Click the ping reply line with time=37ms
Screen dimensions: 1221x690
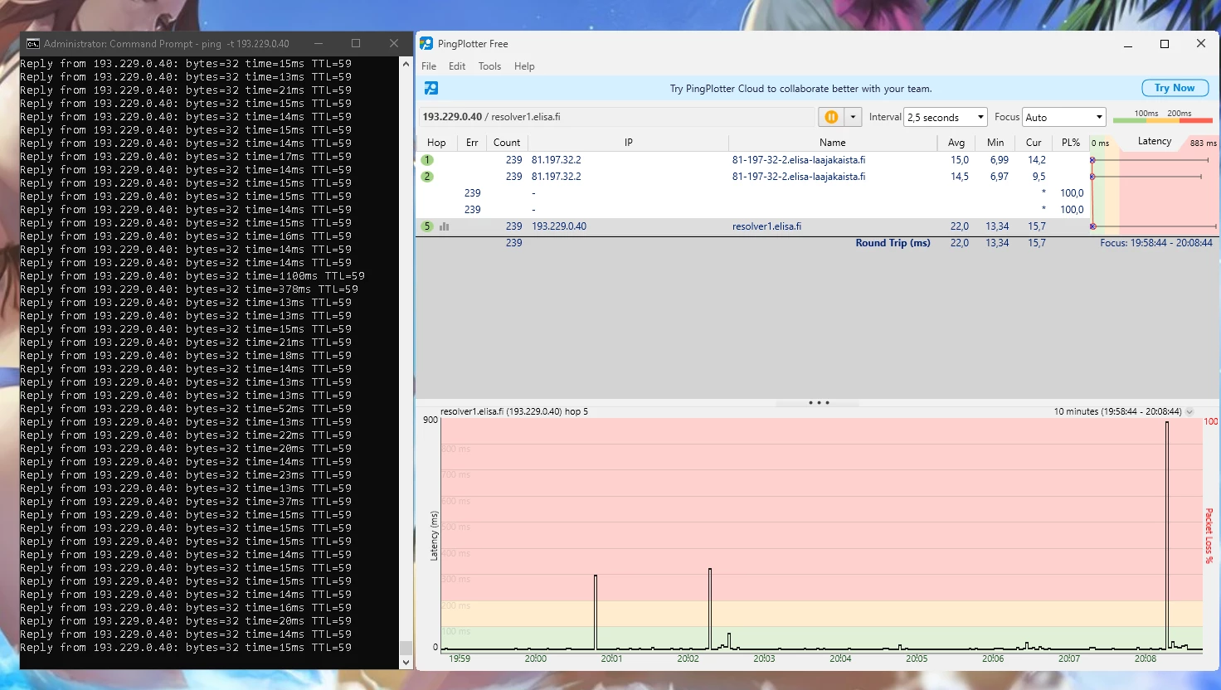[186, 502]
